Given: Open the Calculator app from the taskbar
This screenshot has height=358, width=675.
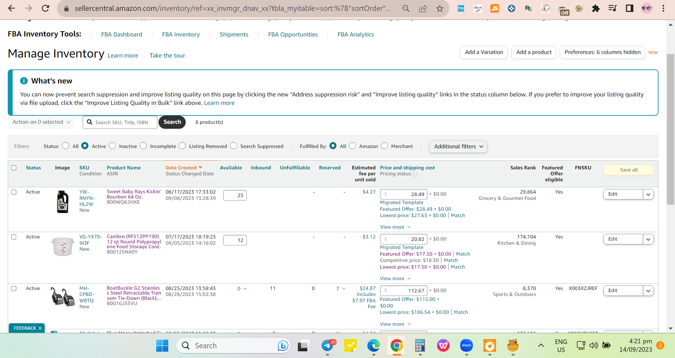Looking at the screenshot, I should (420, 346).
